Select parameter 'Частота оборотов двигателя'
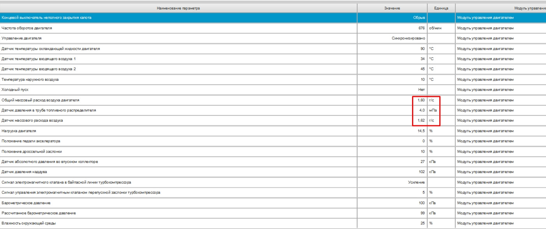The image size is (546, 229). pyautogui.click(x=27, y=28)
